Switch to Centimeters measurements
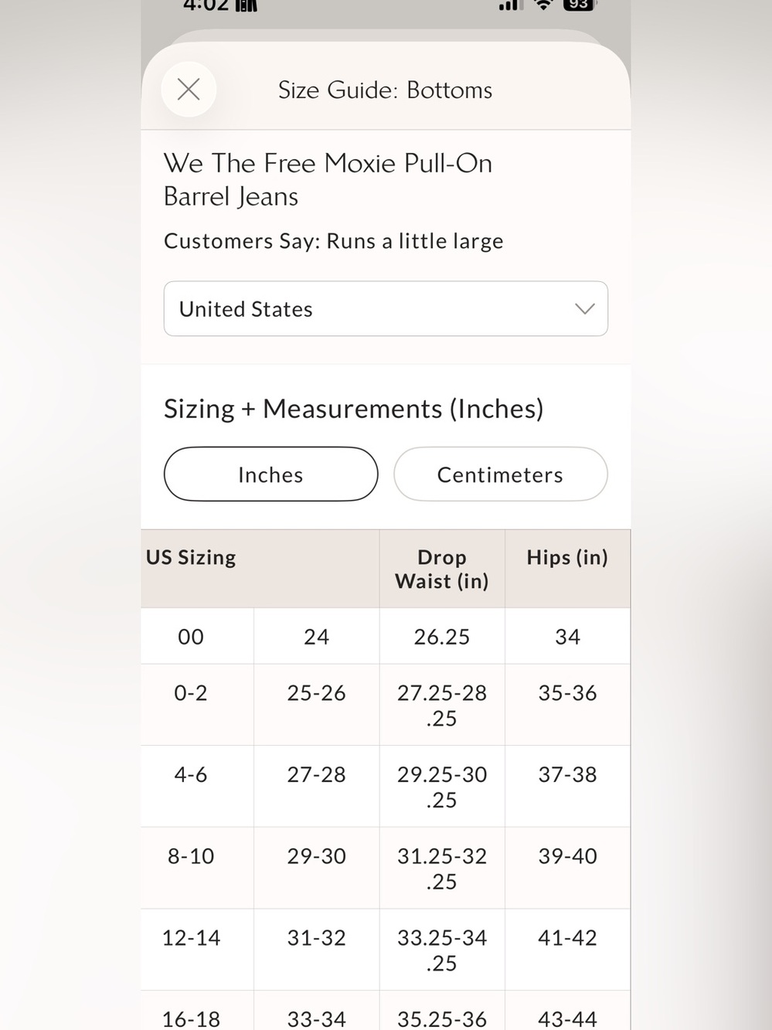 coord(500,474)
